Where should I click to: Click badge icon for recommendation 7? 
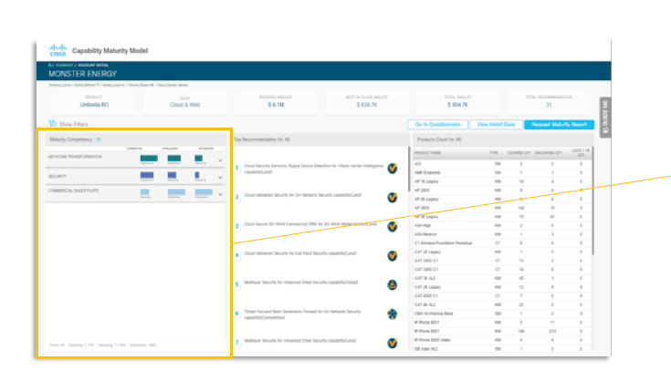[x=392, y=343]
